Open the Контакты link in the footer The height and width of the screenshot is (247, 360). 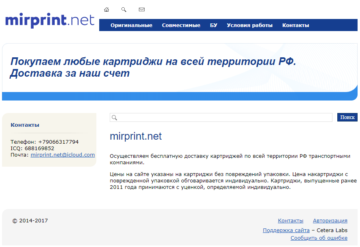290,221
